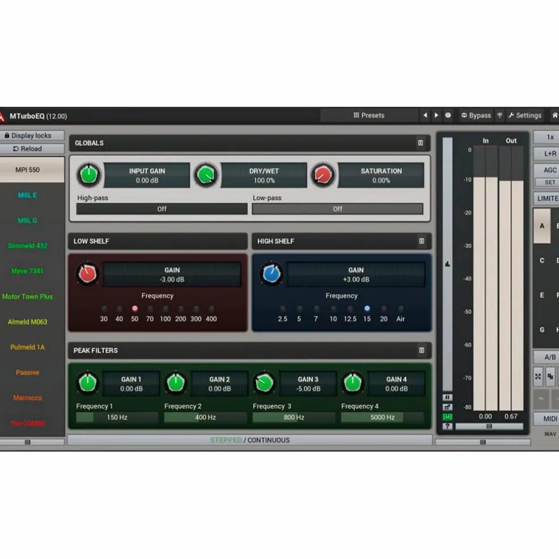Select the MSL E device
Screen dimensions: 559x559
27,195
